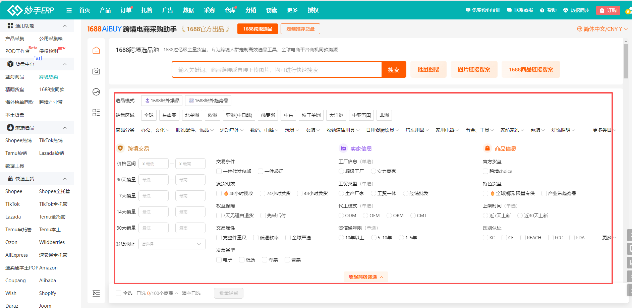Open the 产品 top menu
Image resolution: width=632 pixels, height=308 pixels.
(x=105, y=10)
